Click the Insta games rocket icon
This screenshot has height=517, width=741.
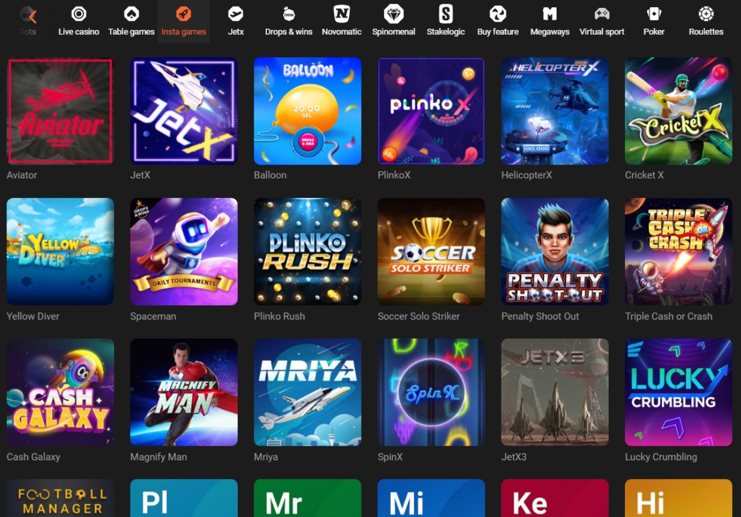click(184, 14)
